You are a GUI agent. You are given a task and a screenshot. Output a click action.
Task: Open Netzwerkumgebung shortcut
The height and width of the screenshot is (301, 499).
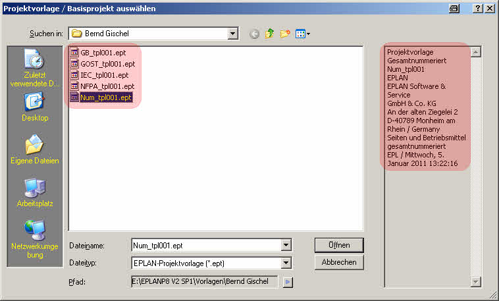[35, 239]
